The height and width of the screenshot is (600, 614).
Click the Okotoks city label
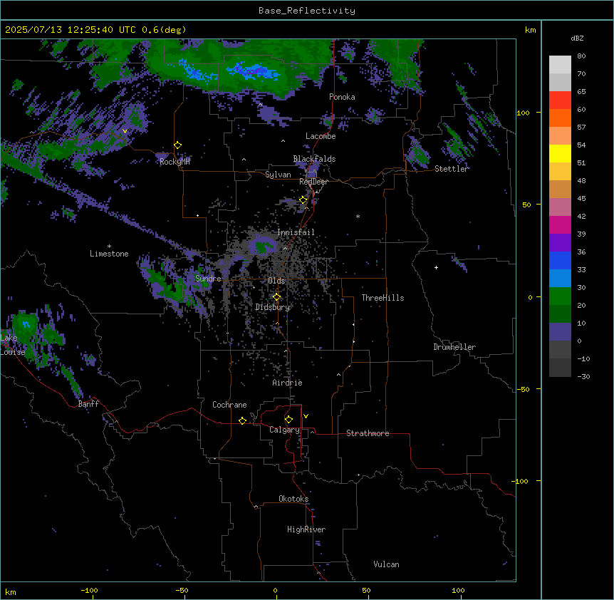293,499
